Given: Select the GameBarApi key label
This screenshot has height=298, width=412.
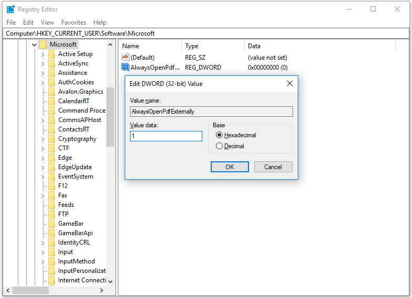Looking at the screenshot, I should 75,233.
